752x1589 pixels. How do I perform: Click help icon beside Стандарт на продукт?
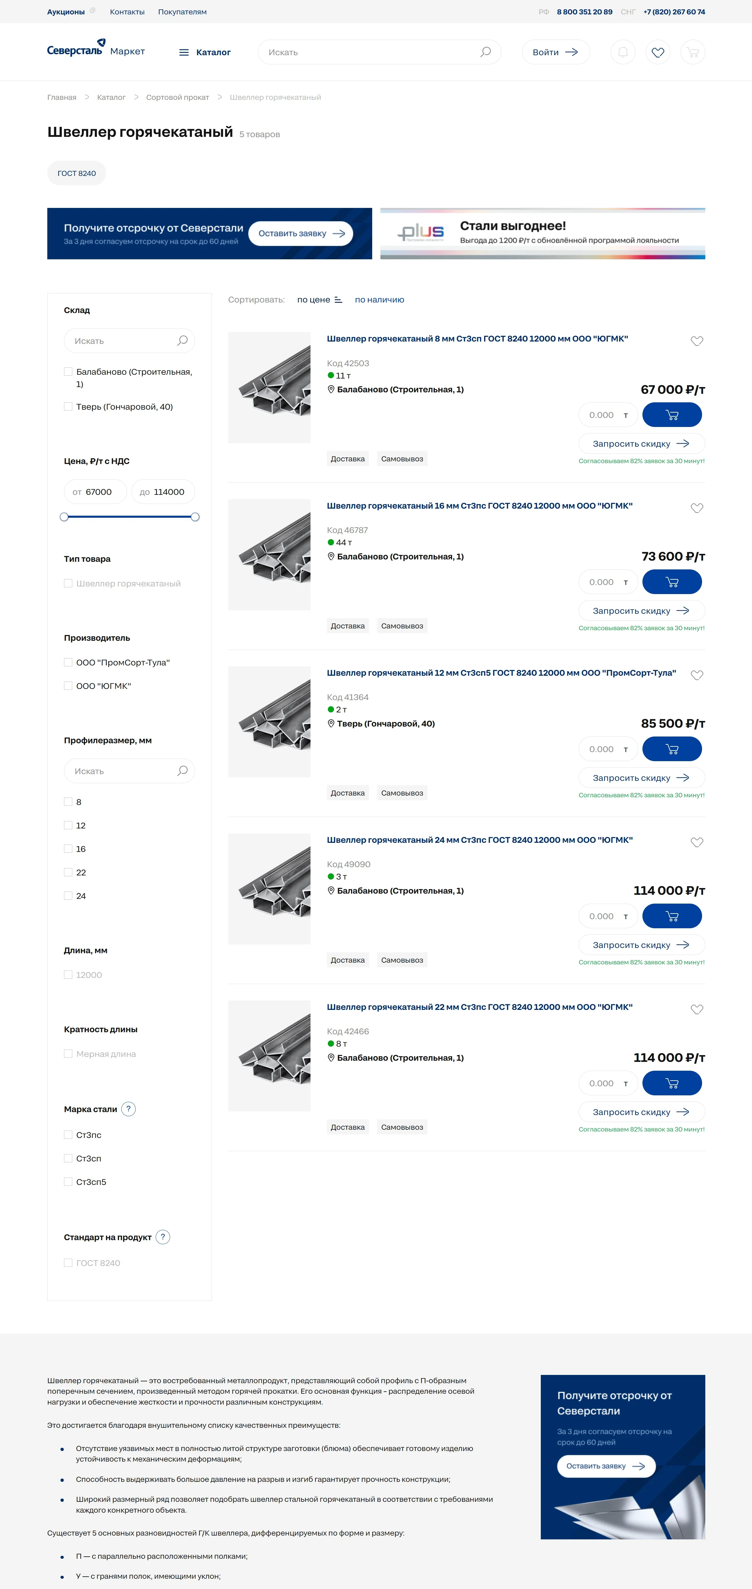[x=163, y=1237]
